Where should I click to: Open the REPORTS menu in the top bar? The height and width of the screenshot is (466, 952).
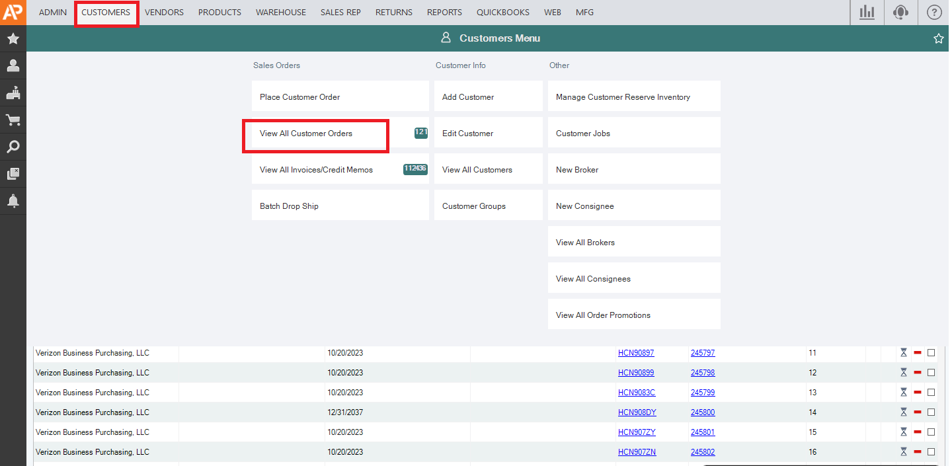444,13
